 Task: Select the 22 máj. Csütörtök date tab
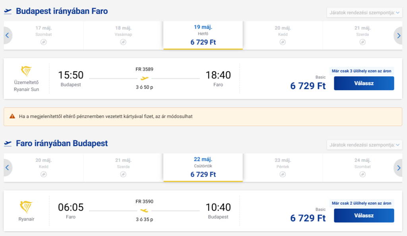click(203, 167)
